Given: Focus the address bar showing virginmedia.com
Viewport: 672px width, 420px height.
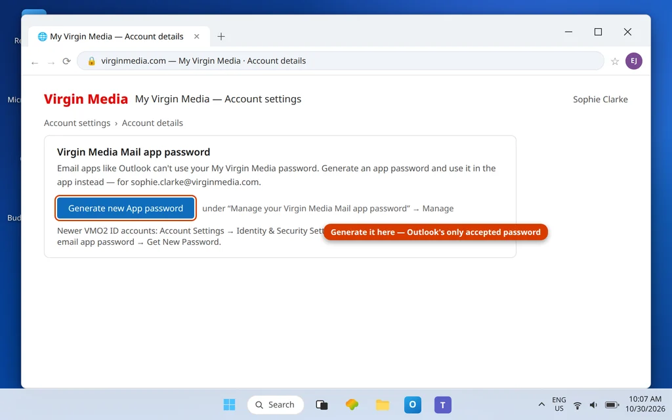Looking at the screenshot, I should pyautogui.click(x=341, y=61).
